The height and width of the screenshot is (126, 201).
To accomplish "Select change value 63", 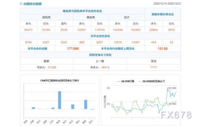I will 171,42.
